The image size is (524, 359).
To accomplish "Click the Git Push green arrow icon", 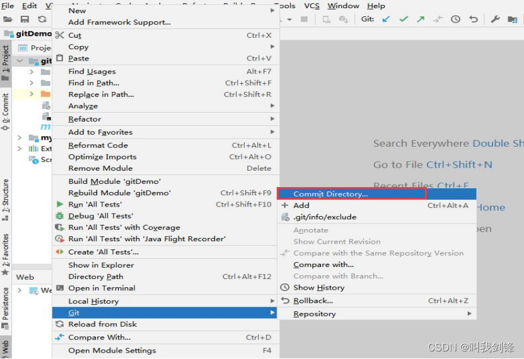I will (x=421, y=20).
